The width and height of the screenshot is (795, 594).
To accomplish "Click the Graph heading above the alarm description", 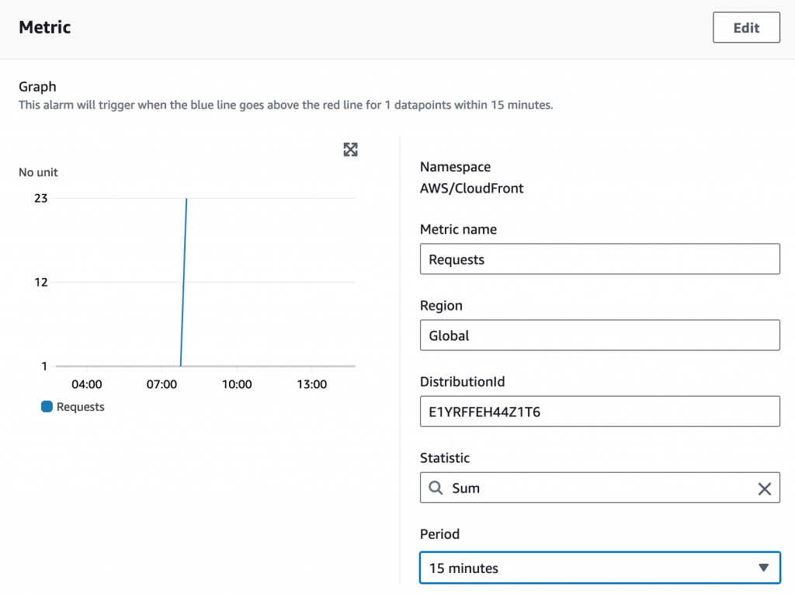I will point(37,87).
